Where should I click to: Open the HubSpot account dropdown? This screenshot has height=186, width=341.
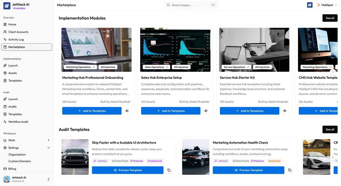click(x=336, y=5)
